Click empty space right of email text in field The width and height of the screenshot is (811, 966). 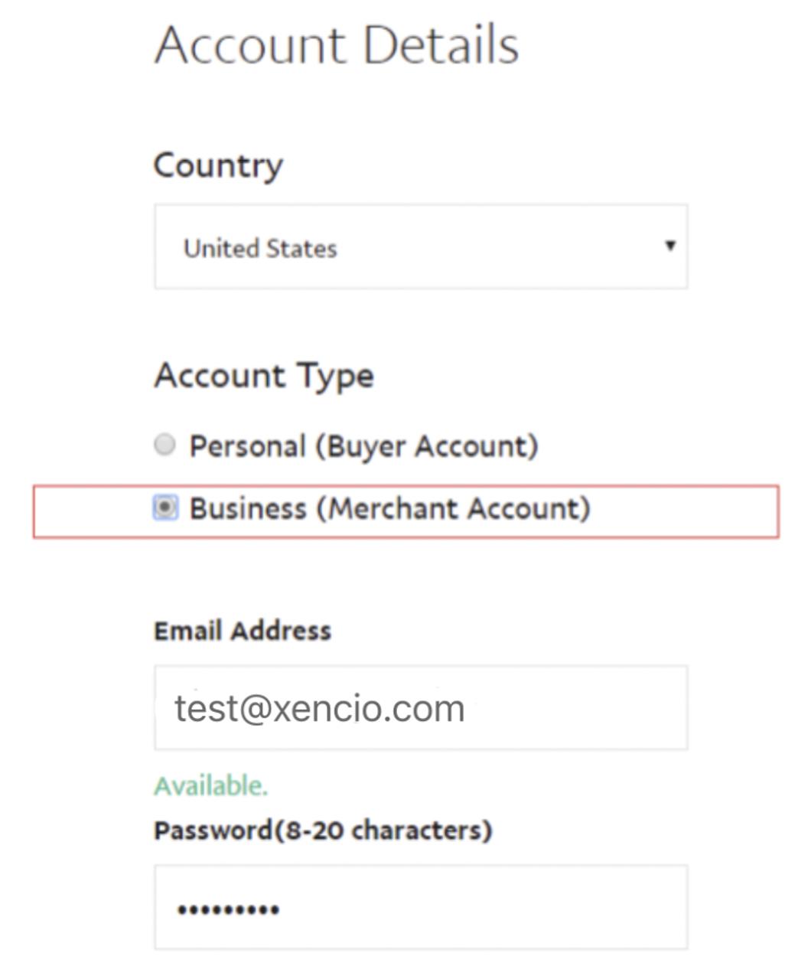(581, 708)
